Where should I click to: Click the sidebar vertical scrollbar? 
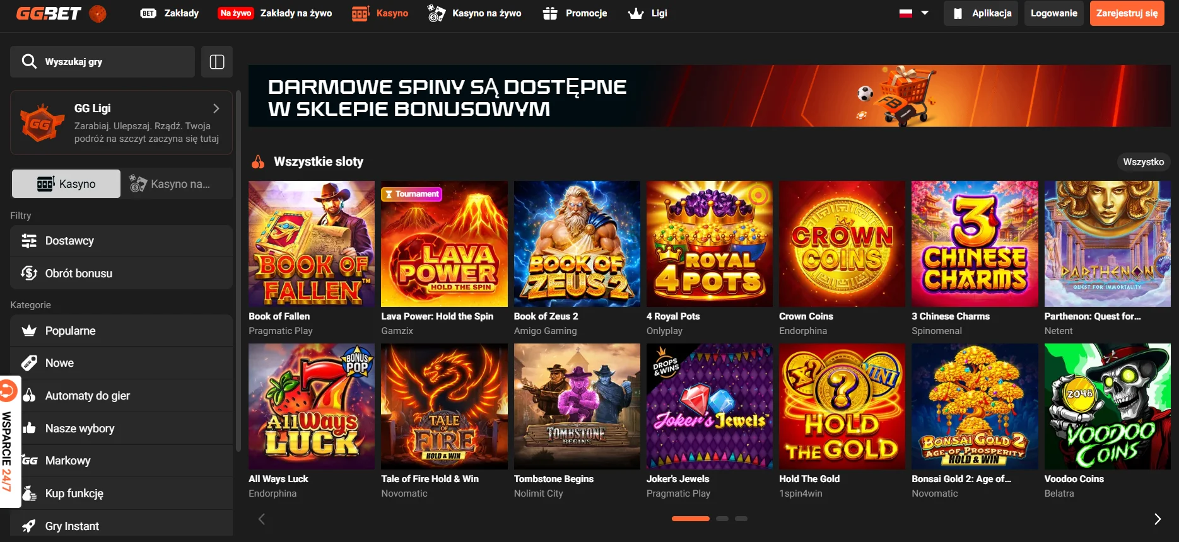(x=238, y=271)
